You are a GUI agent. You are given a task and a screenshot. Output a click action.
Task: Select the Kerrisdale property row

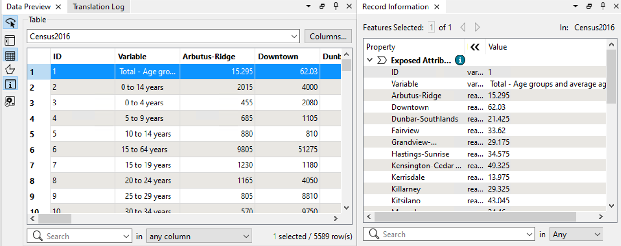[x=485, y=177]
